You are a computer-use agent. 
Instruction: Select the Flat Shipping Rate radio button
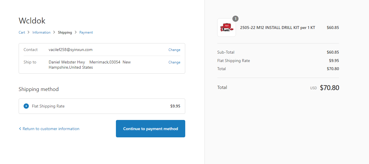(26, 106)
